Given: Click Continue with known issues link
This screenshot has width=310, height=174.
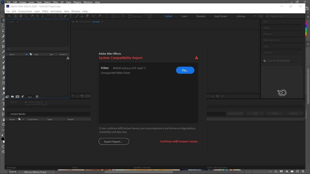Looking at the screenshot, I should (x=179, y=141).
